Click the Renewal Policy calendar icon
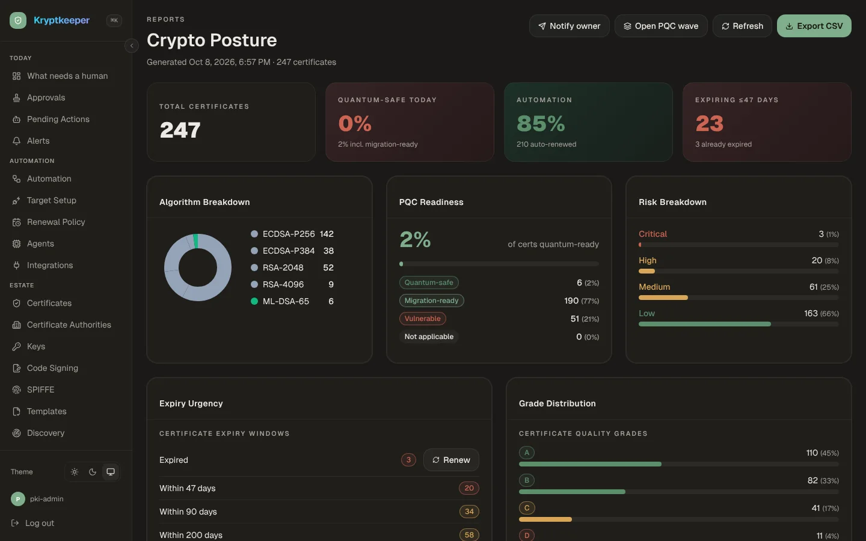 click(16, 222)
